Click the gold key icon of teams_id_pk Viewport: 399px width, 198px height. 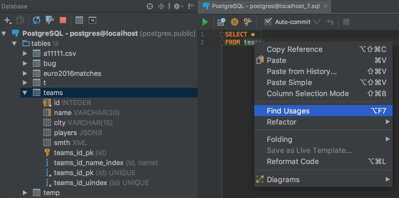[x=47, y=153]
